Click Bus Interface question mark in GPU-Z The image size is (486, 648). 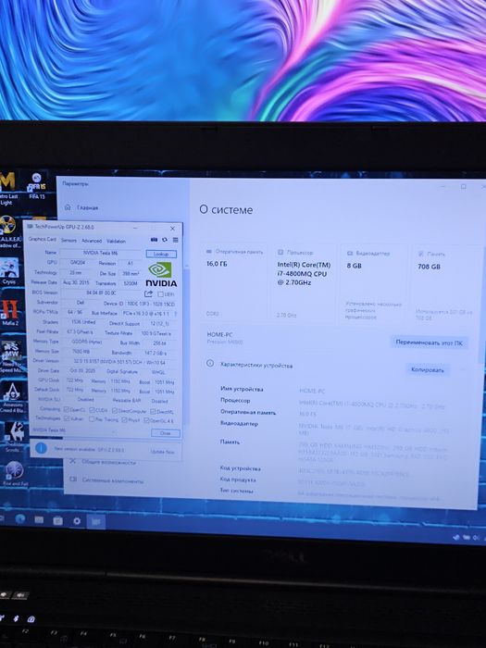[176, 314]
